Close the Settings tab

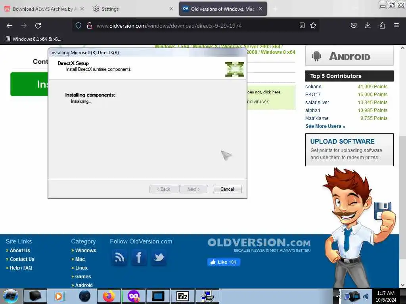[171, 9]
